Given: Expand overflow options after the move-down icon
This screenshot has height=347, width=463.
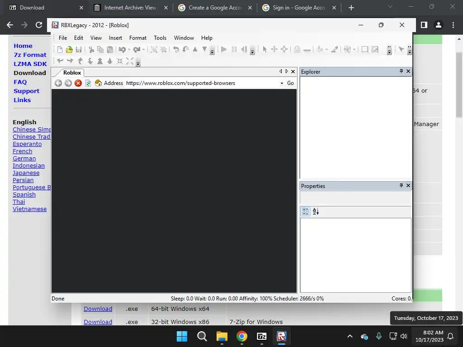Looking at the screenshot, I should tap(212, 51).
